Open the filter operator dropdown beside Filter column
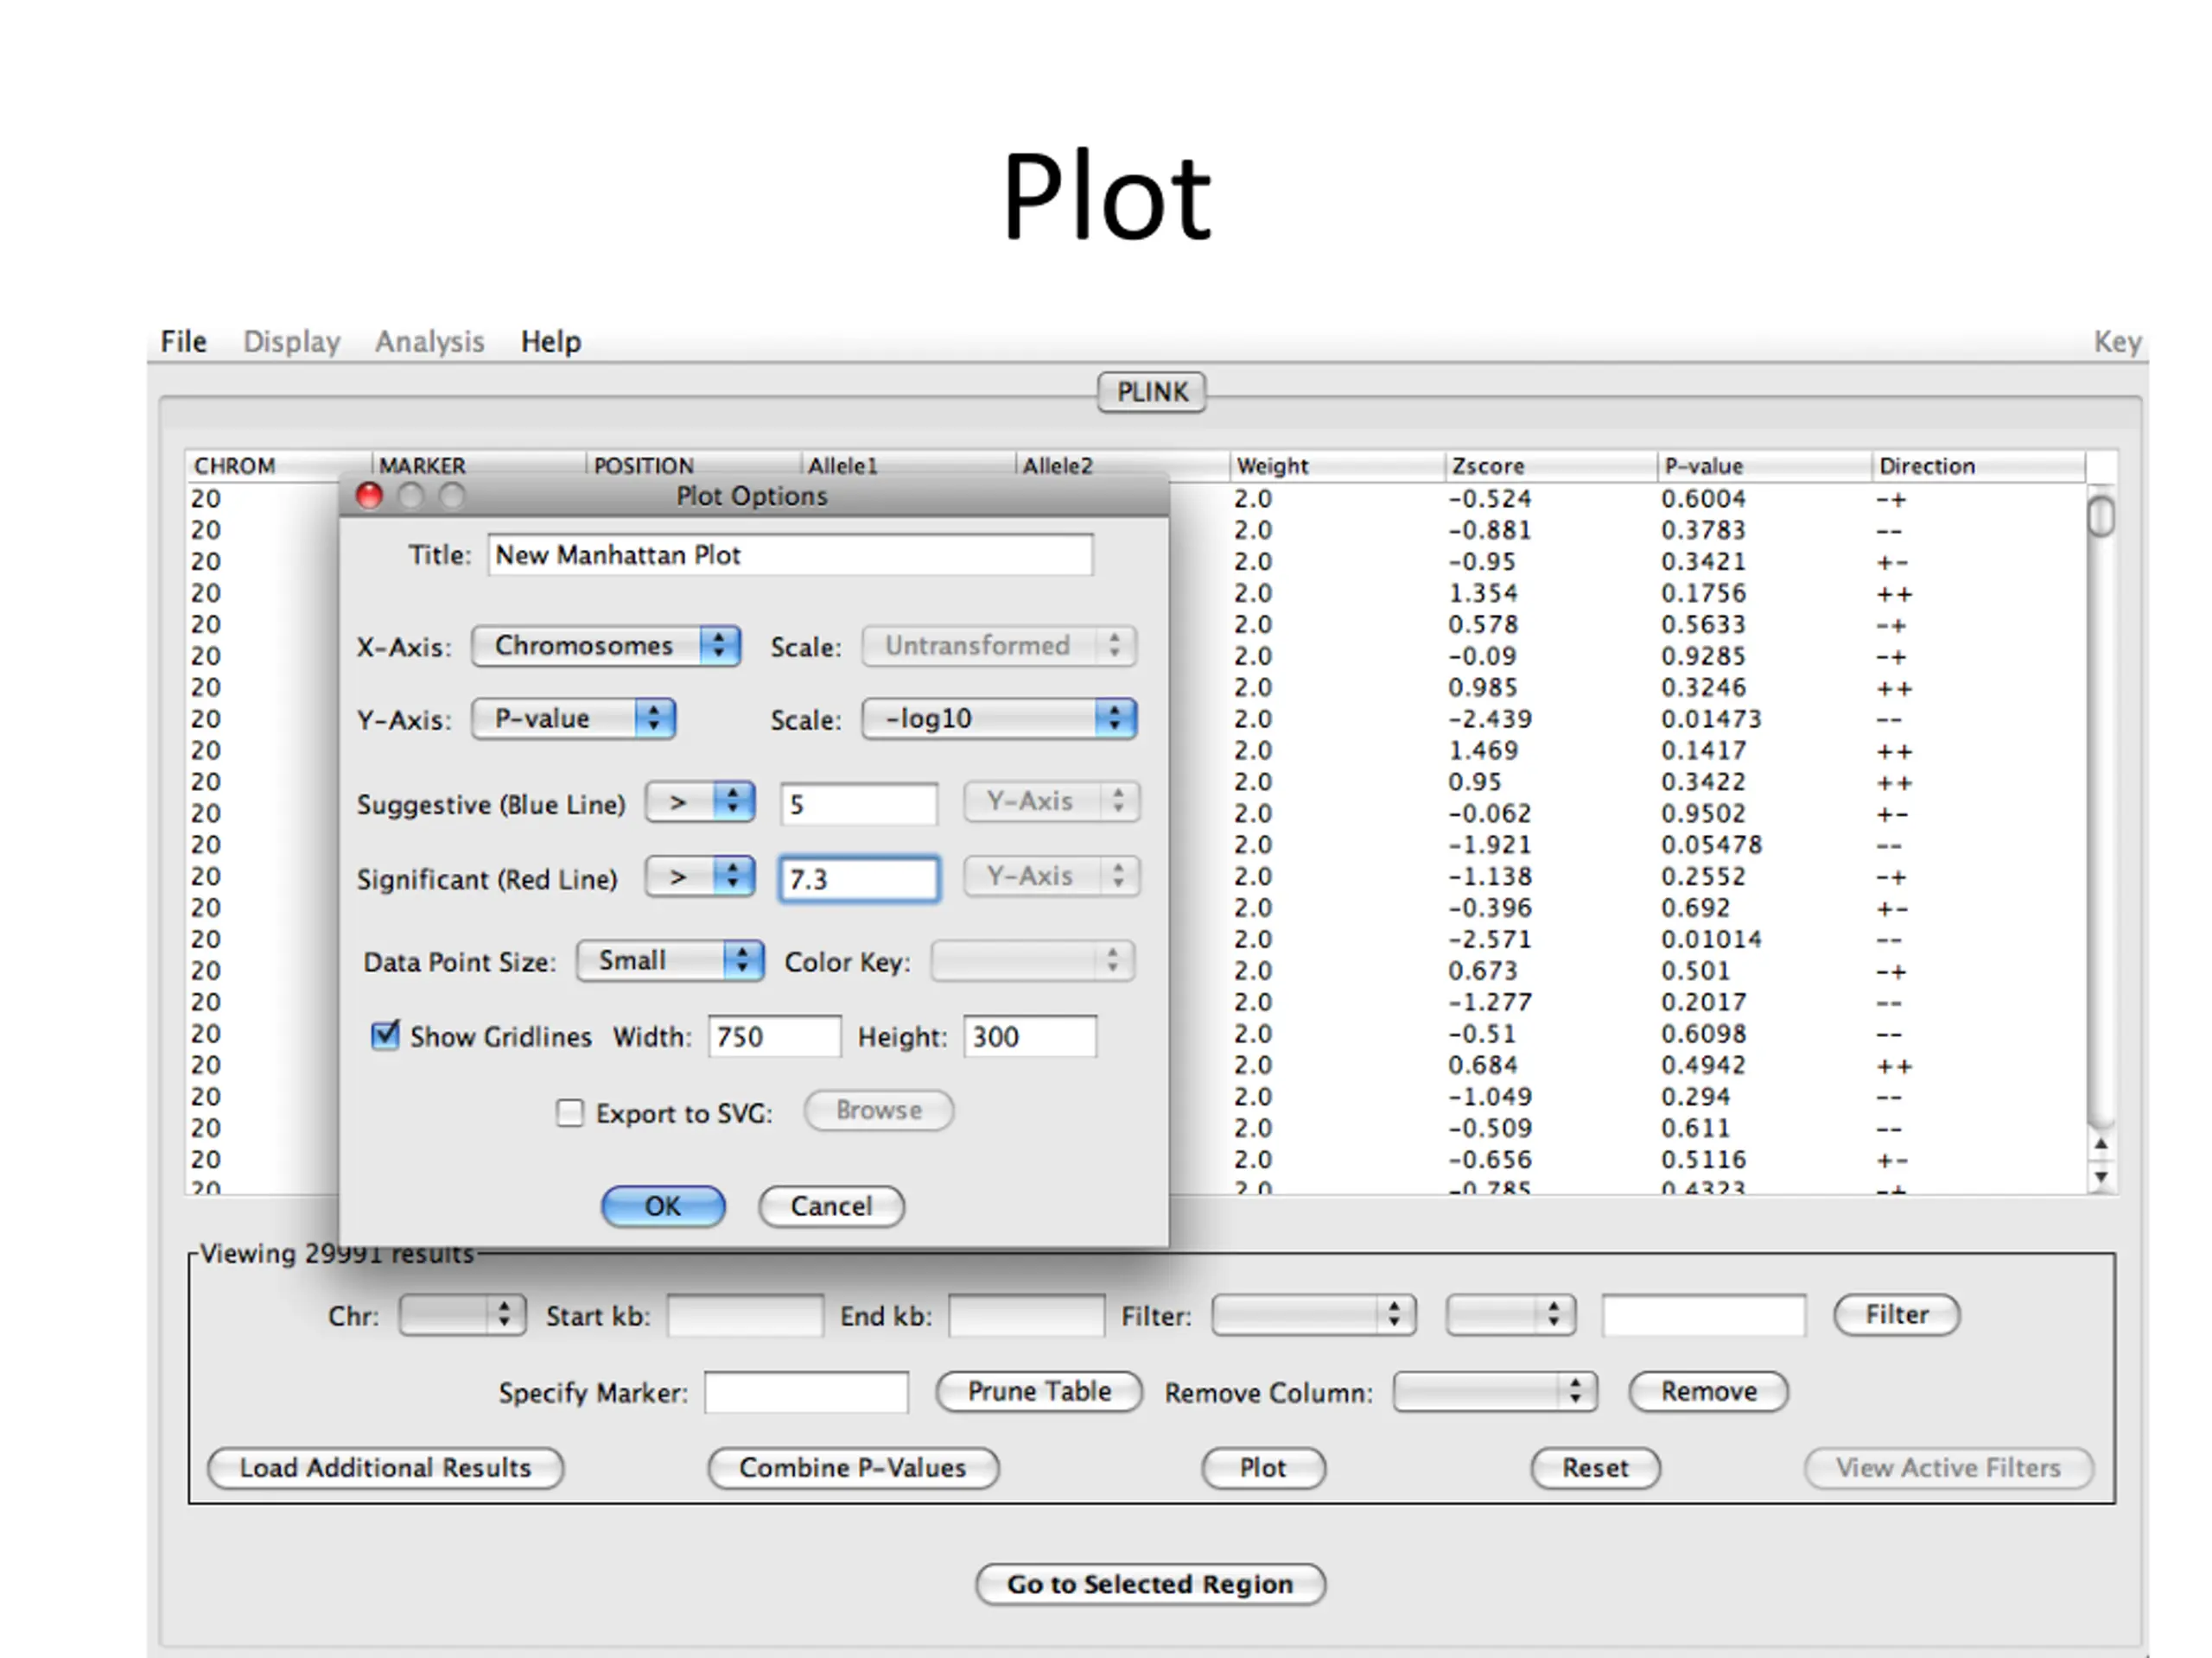 click(1510, 1314)
